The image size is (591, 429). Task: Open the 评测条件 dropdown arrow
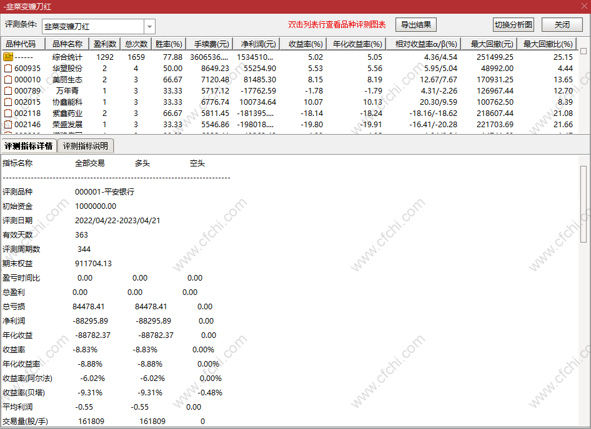pyautogui.click(x=150, y=27)
